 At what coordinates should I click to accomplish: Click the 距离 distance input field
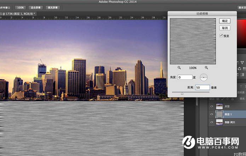coord(202,88)
